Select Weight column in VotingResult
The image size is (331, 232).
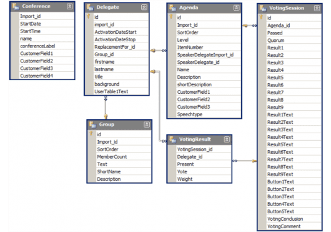pyautogui.click(x=204, y=179)
